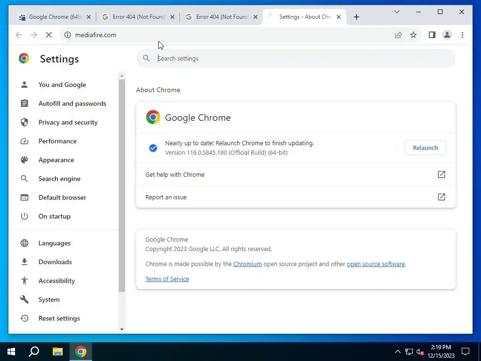Open external link icon for Get help
Screen dimensions: 481x361
442,174
